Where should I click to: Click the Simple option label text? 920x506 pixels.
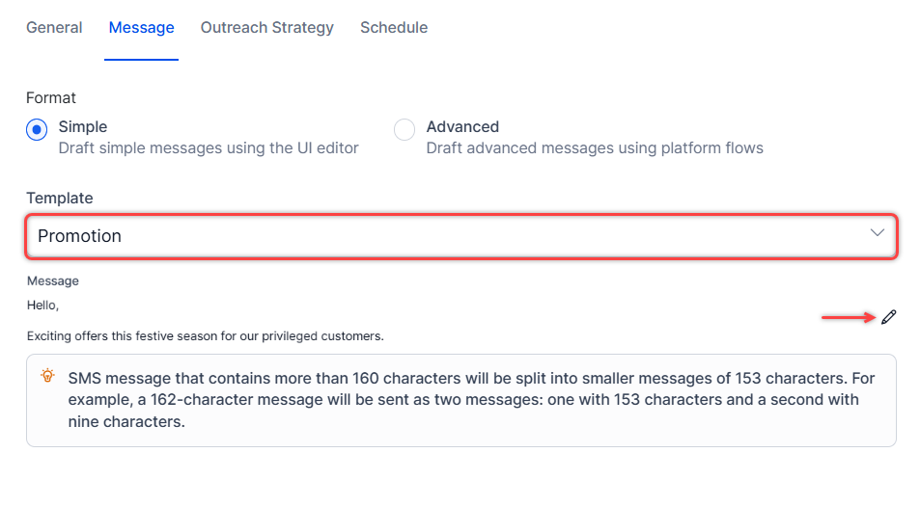[83, 126]
